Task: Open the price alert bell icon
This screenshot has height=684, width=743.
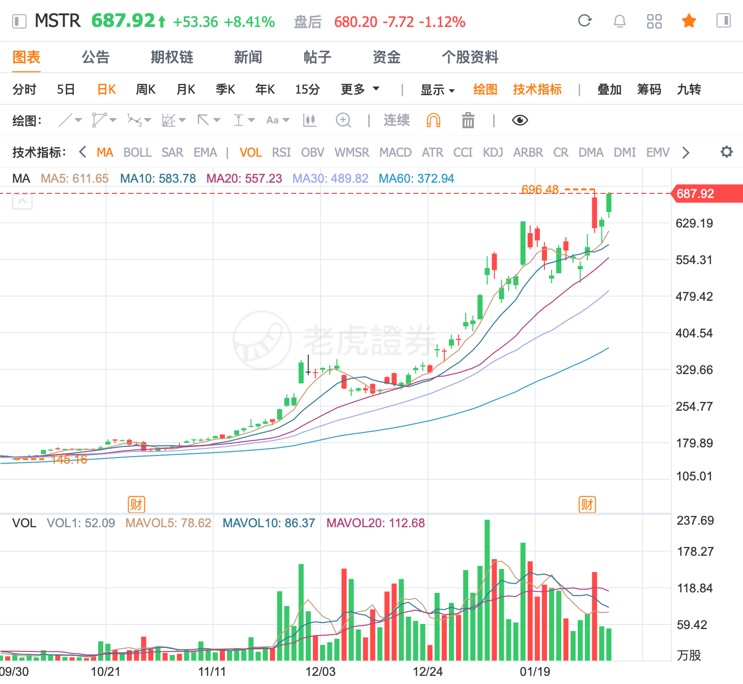Action: click(619, 21)
